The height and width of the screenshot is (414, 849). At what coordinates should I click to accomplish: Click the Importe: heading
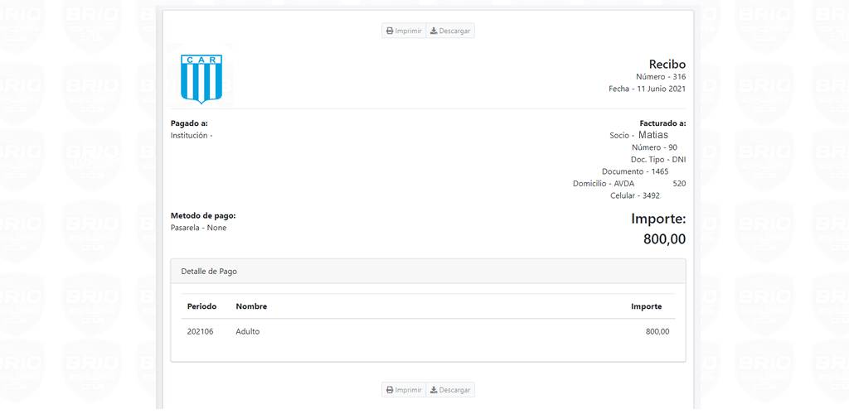pyautogui.click(x=658, y=219)
